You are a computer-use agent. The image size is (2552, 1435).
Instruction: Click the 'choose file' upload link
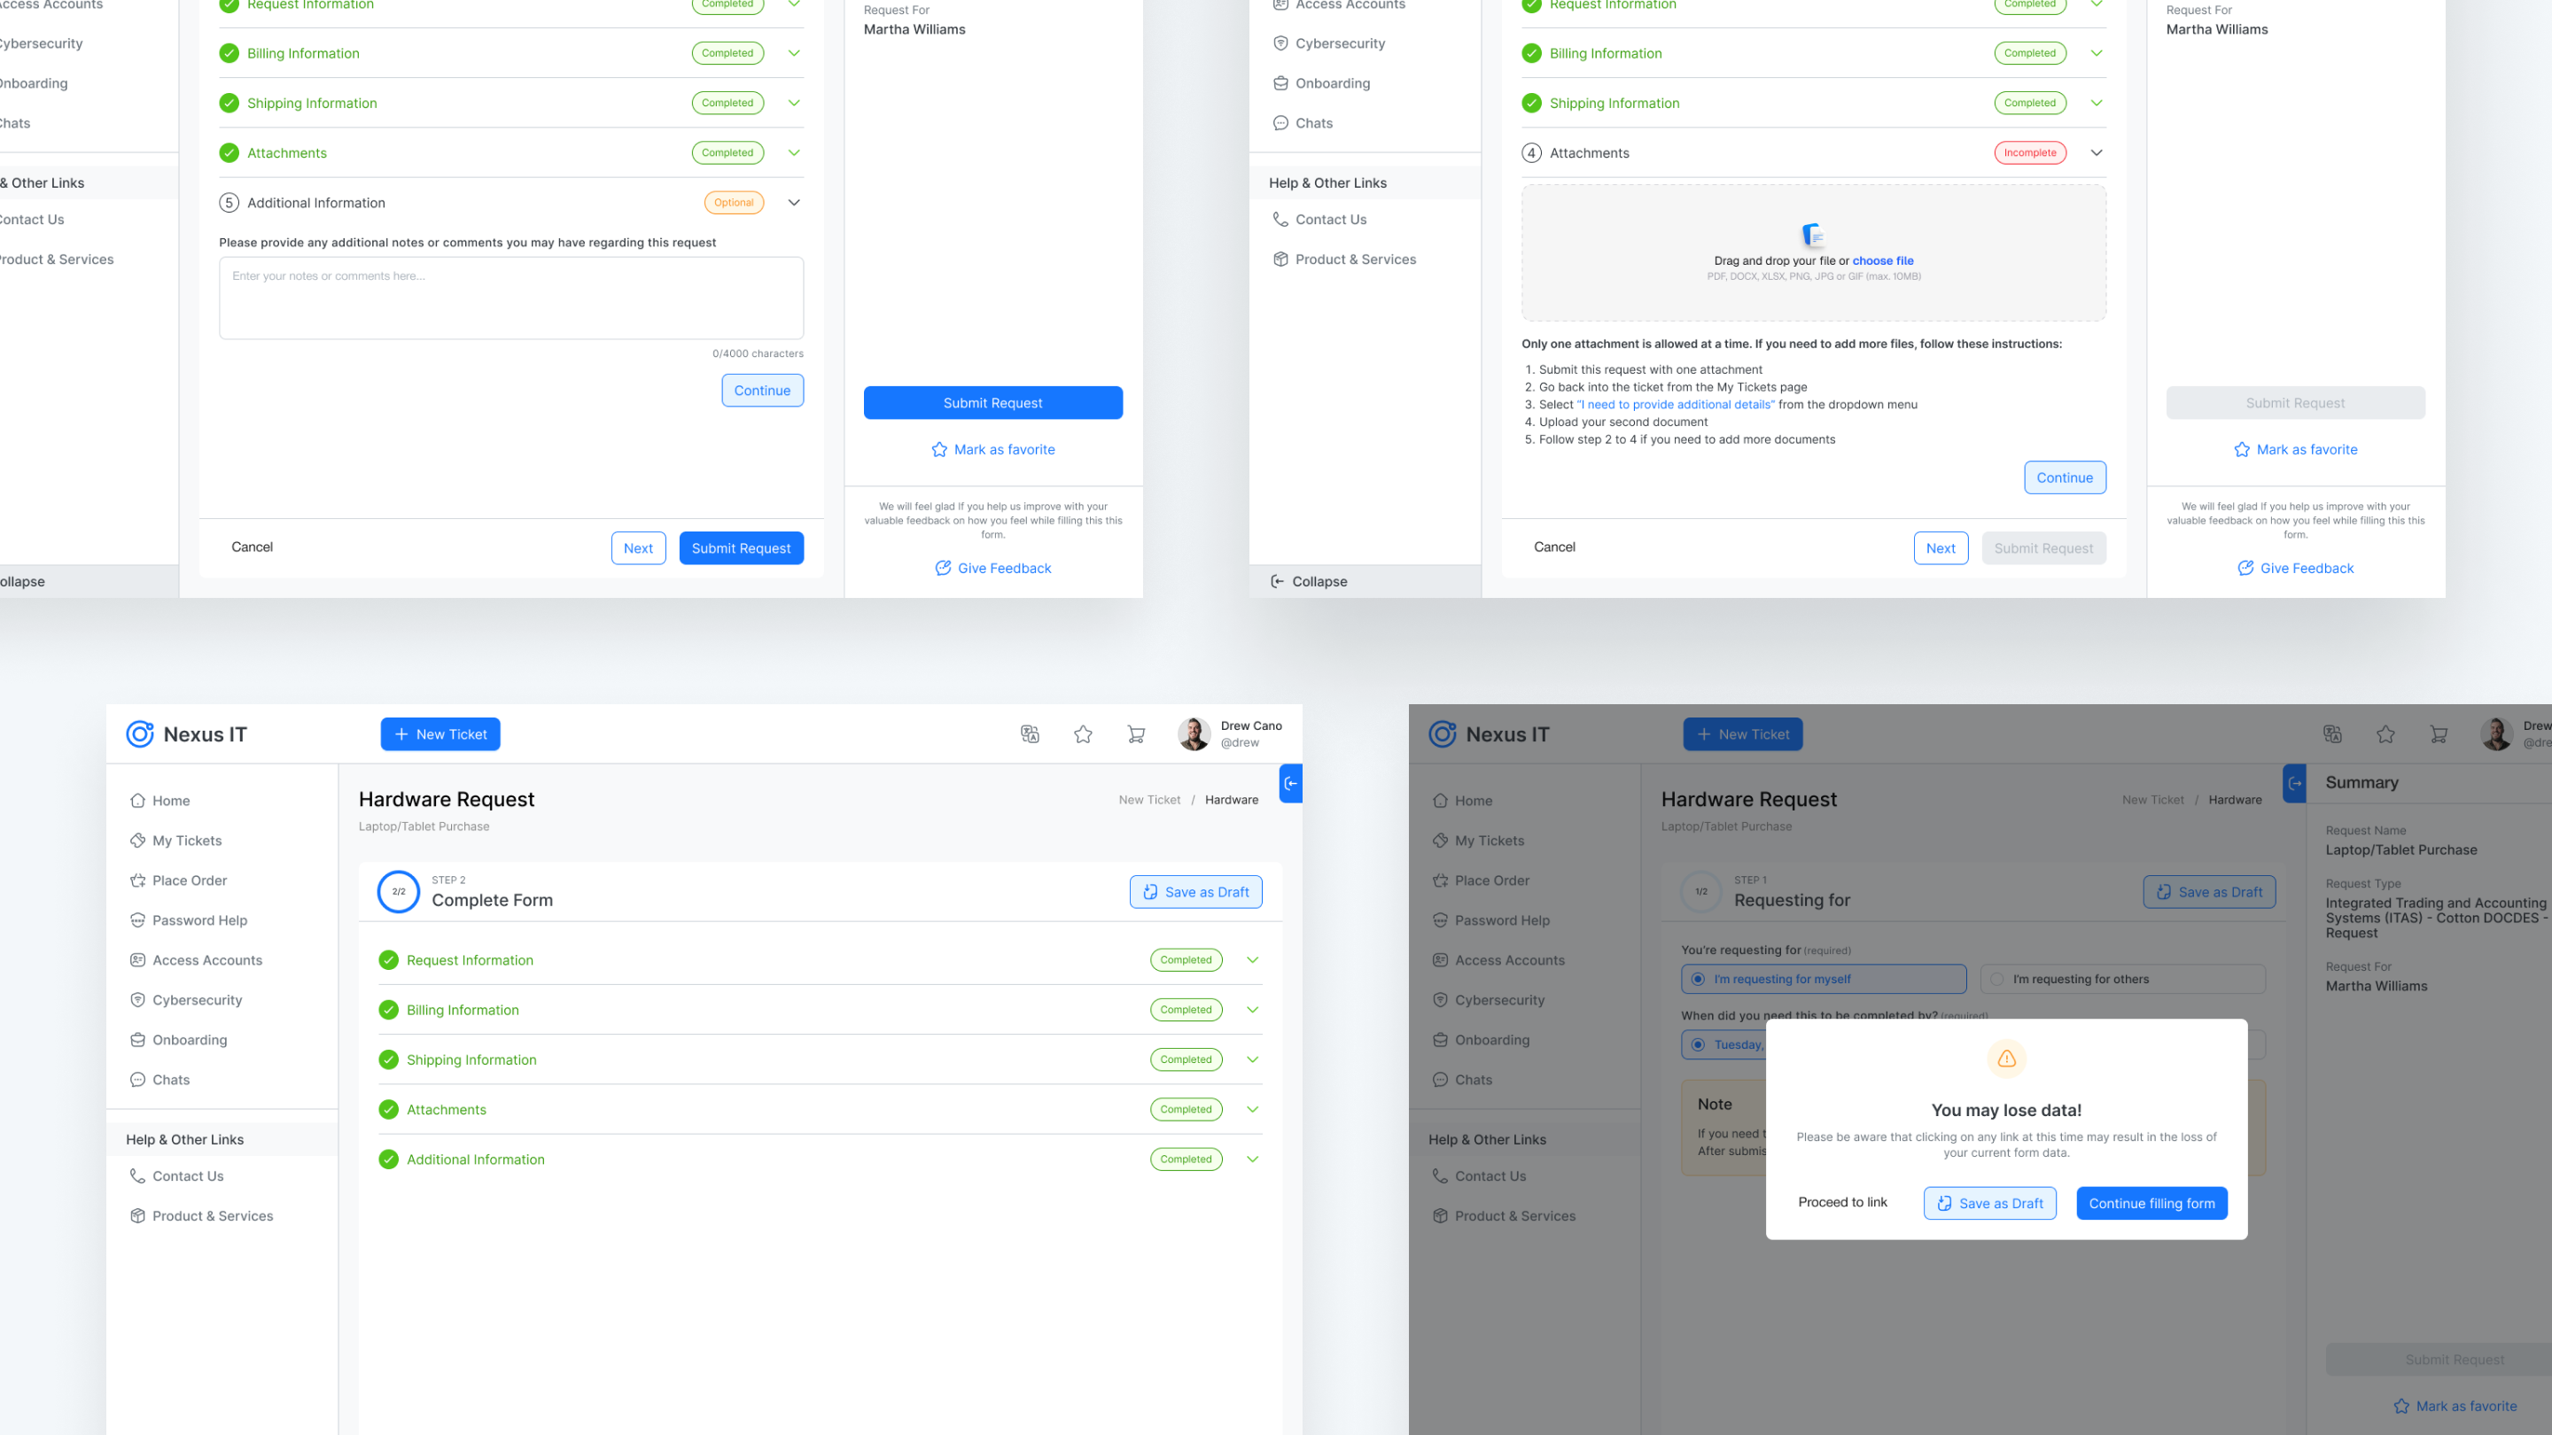tap(1882, 260)
